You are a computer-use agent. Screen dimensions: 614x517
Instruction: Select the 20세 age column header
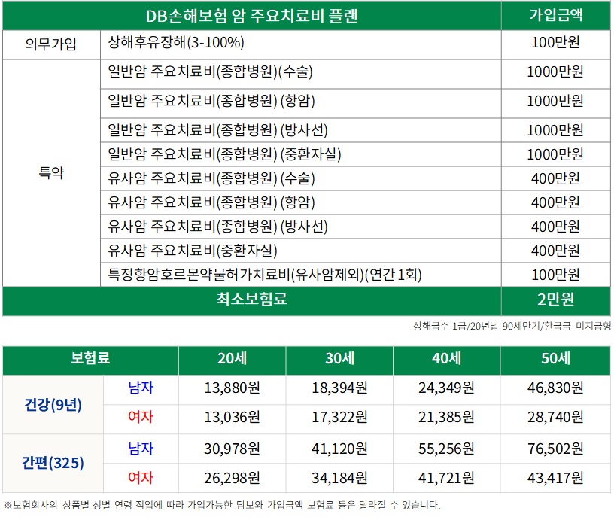[233, 358]
